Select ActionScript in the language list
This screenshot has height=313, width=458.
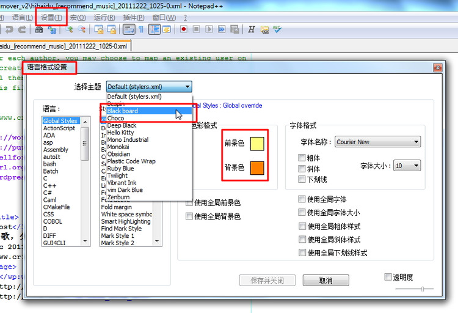pyautogui.click(x=59, y=128)
